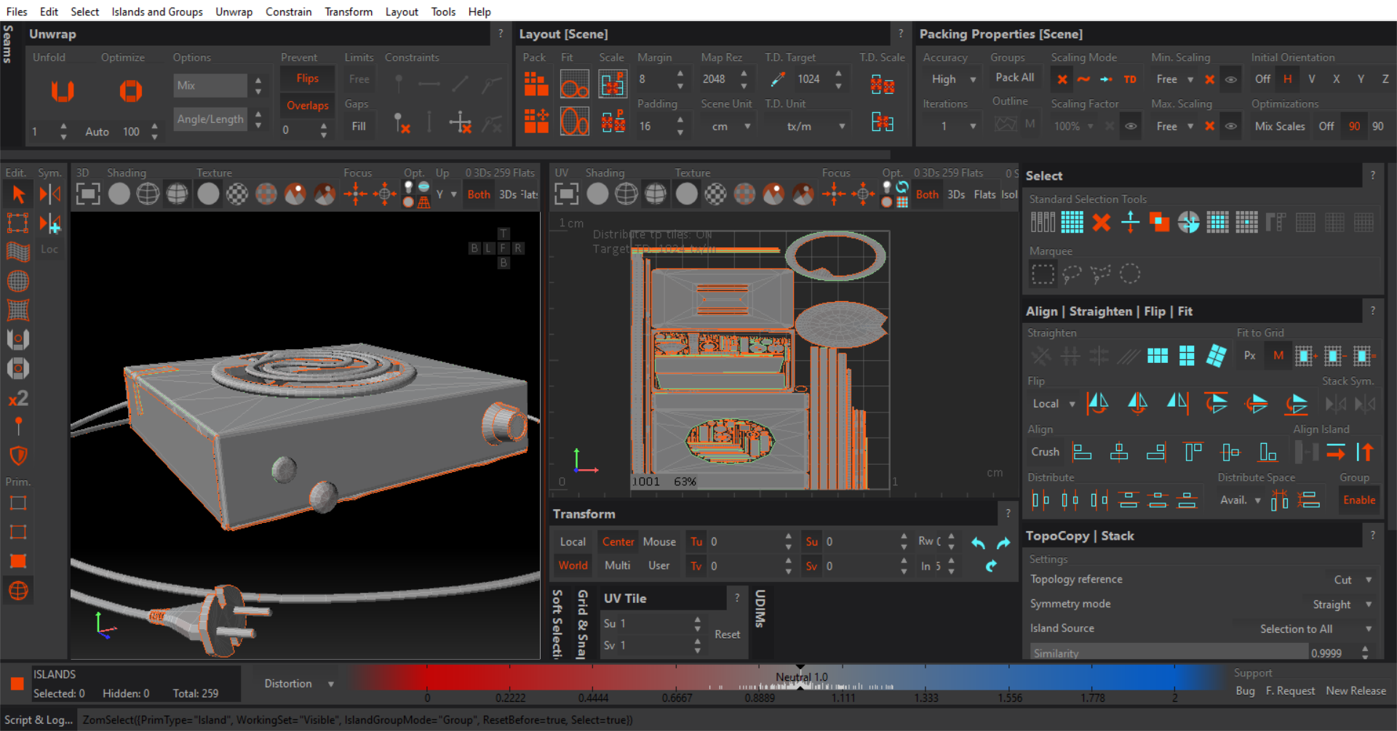Click the Align Island up-arrow icon
Screen dimensions: 1397x731
[1365, 452]
